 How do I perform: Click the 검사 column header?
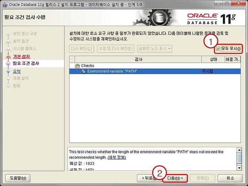(138, 59)
